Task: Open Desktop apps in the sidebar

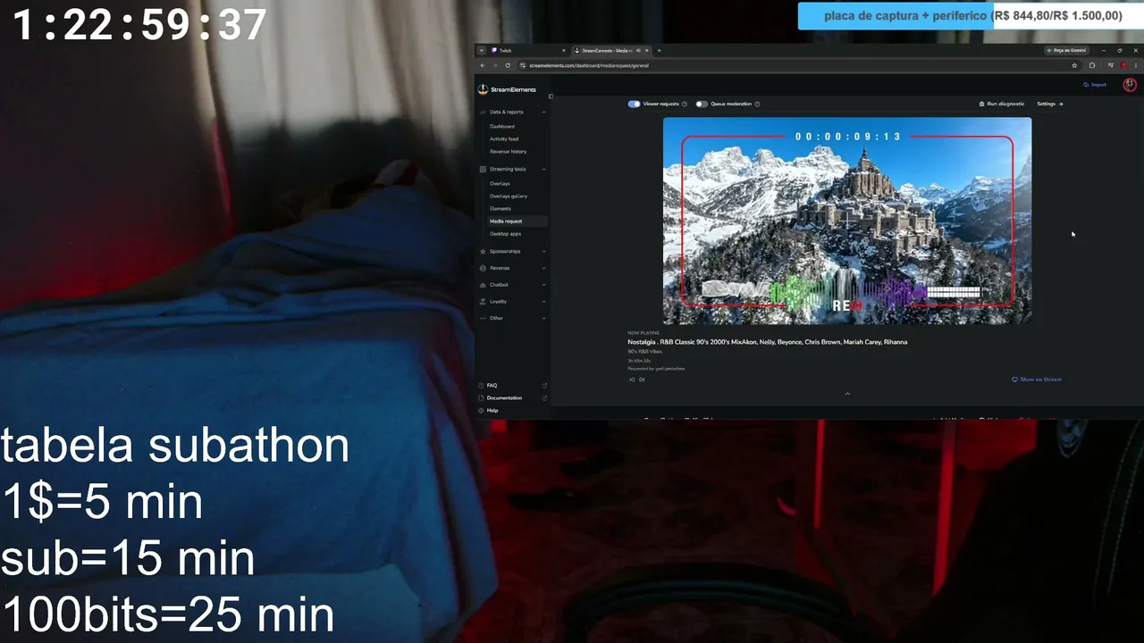Action: [x=505, y=234]
